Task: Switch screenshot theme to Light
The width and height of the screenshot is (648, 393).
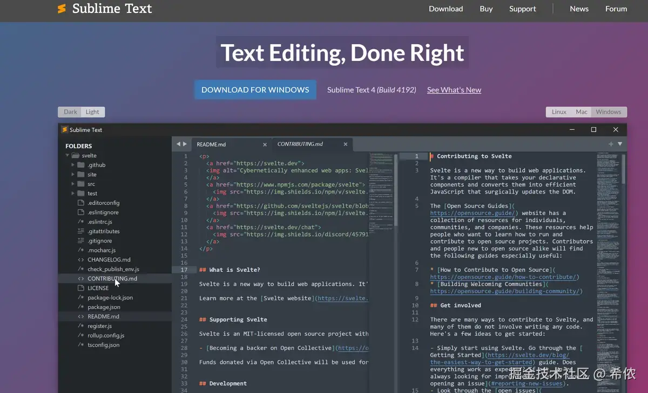Action: tap(92, 112)
